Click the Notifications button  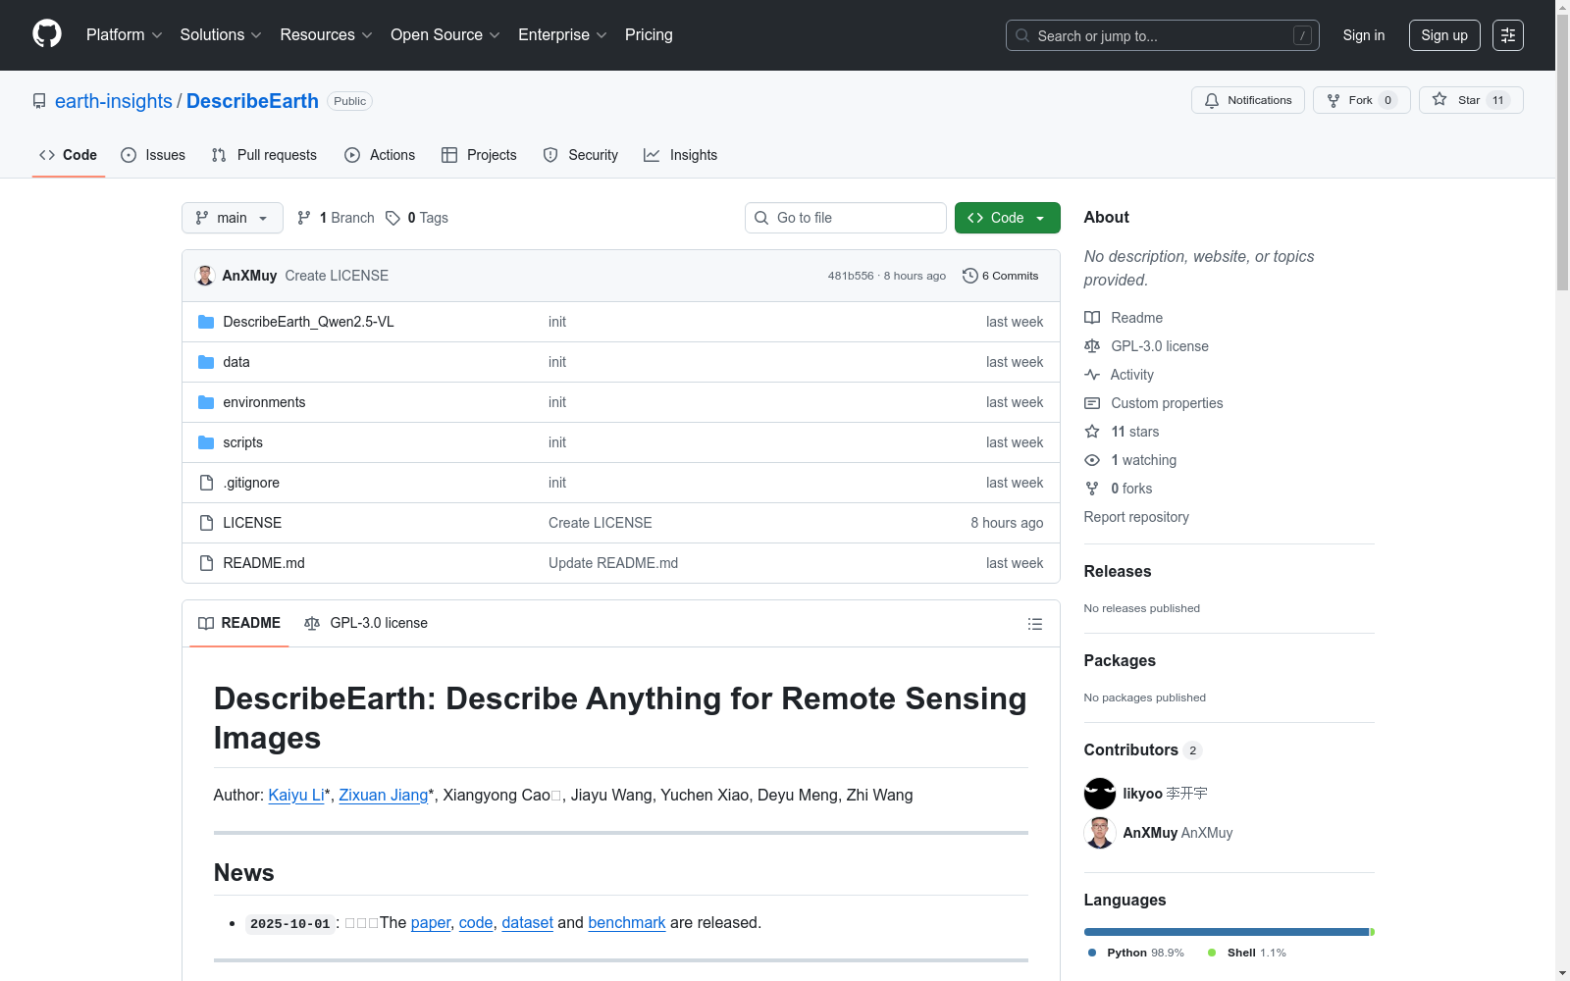(1248, 100)
